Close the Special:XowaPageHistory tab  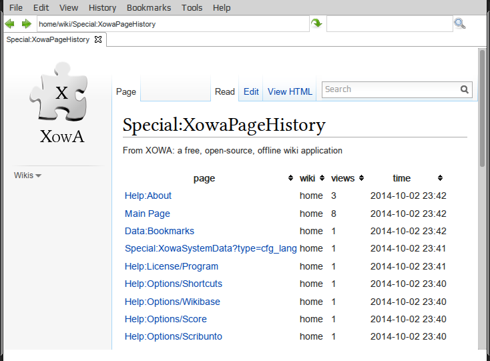98,39
